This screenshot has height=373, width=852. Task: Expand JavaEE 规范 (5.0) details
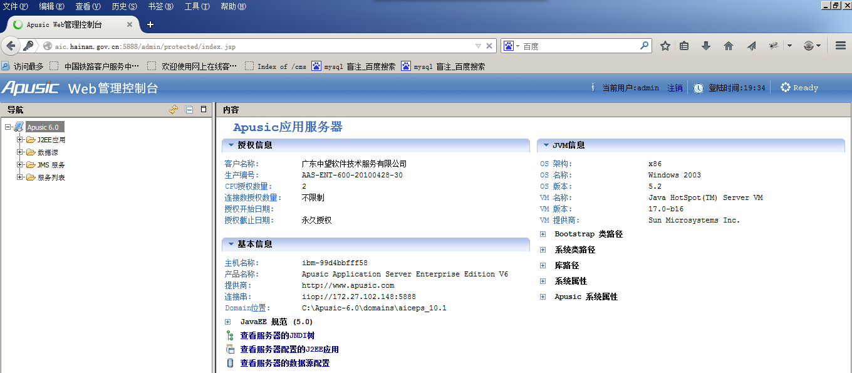click(x=228, y=322)
